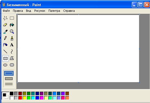
Task: Pick the light gray swatch
Action: click(16, 98)
